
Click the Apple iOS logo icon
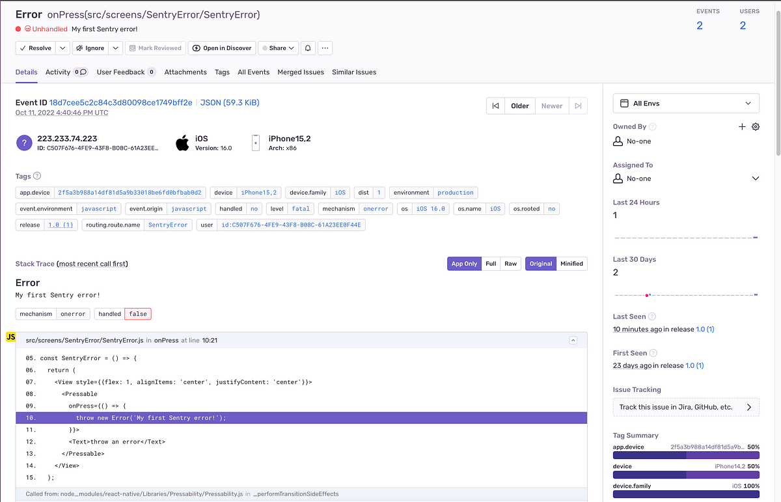183,143
